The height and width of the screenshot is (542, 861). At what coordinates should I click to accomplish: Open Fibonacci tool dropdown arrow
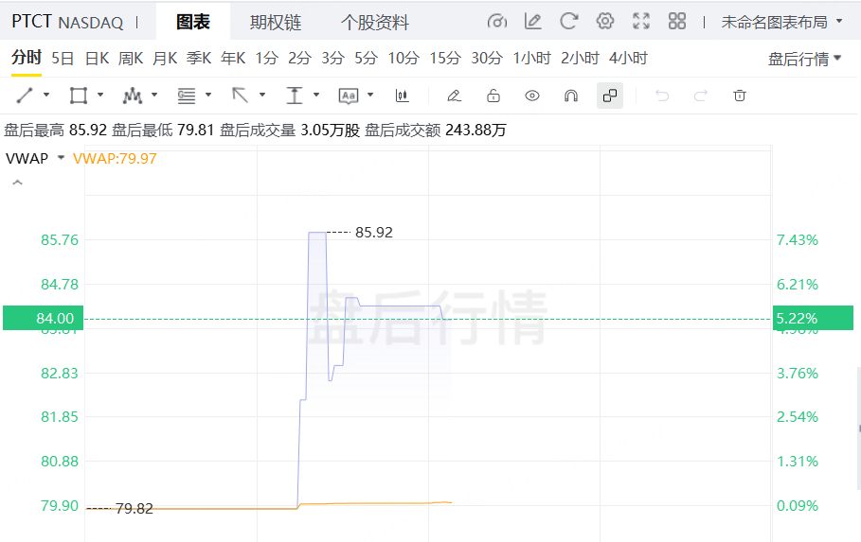click(208, 95)
